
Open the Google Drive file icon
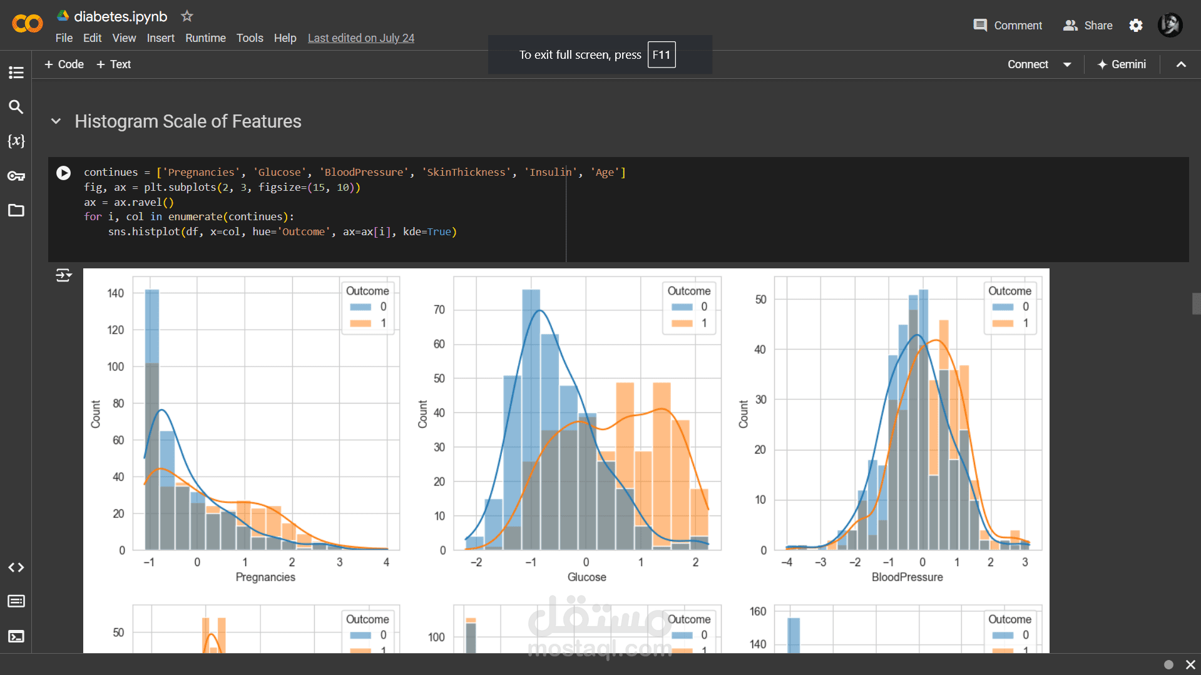(x=63, y=16)
